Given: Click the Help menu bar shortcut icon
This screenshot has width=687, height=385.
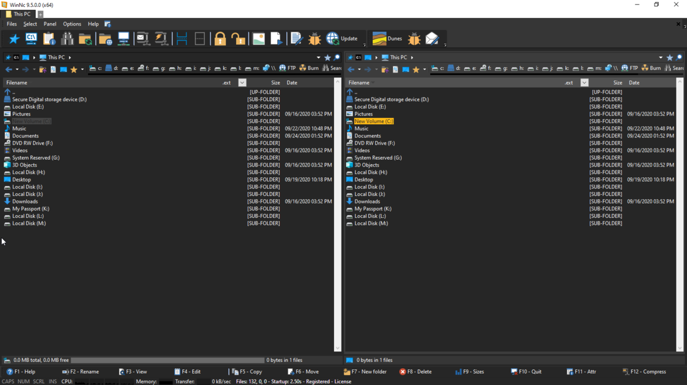Looking at the screenshot, I should [x=108, y=24].
